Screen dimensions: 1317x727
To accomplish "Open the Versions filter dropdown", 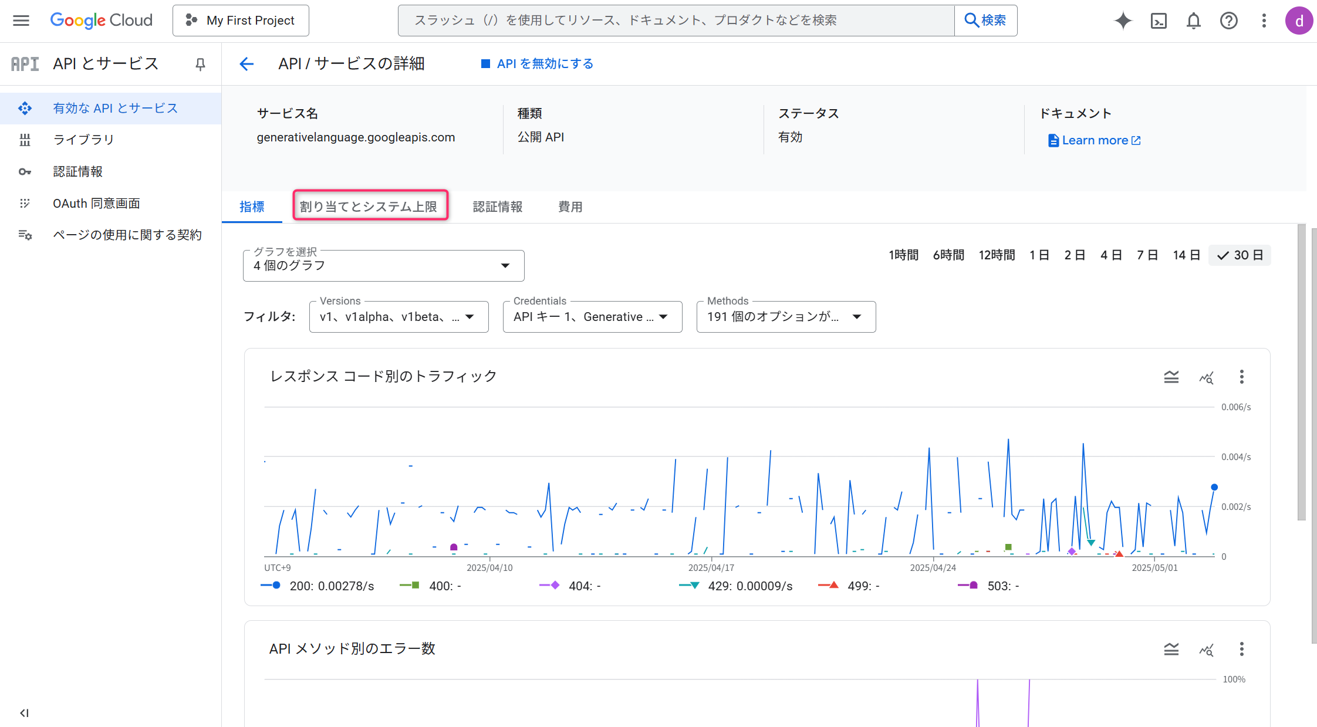I will click(399, 317).
